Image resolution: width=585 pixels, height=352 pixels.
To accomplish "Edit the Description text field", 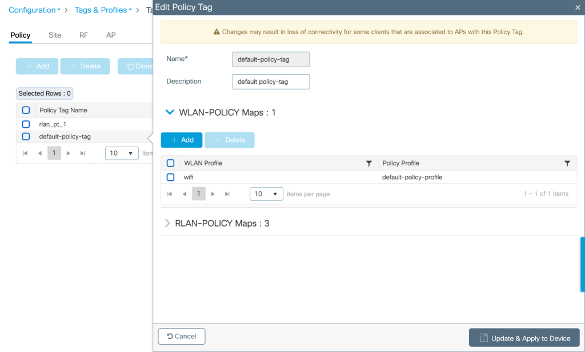I will click(271, 82).
